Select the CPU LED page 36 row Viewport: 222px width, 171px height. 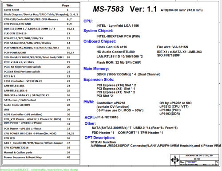pyautogui.click(x=41, y=138)
